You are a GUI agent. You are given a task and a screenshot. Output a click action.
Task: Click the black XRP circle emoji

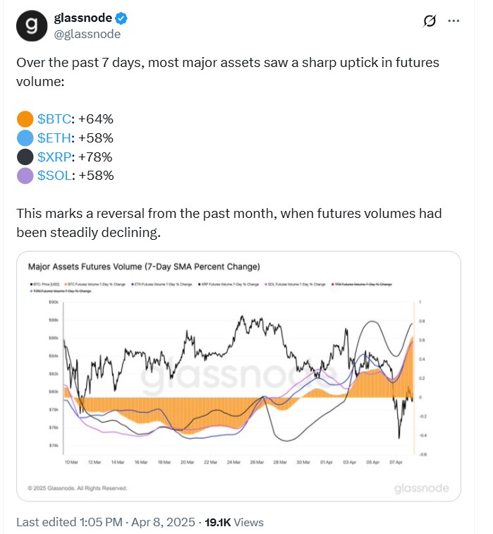tap(25, 157)
